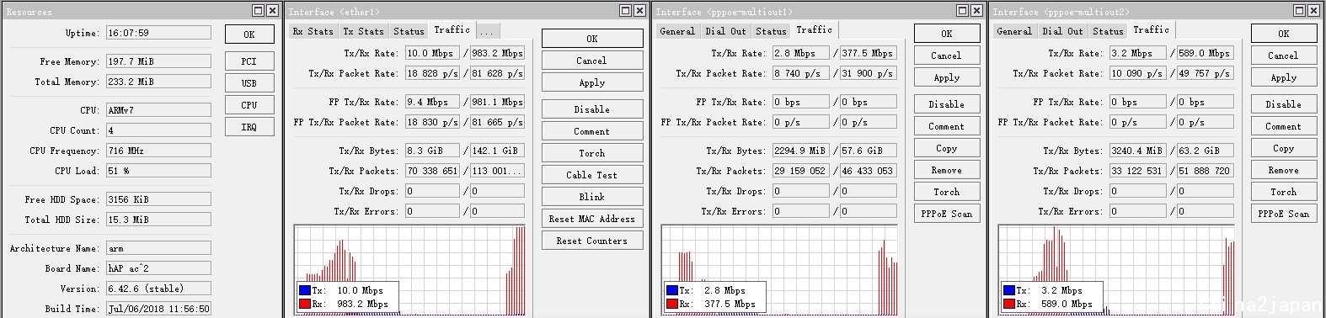Launch Torch on pppoe-multiout2
1326x318 pixels.
(1283, 192)
